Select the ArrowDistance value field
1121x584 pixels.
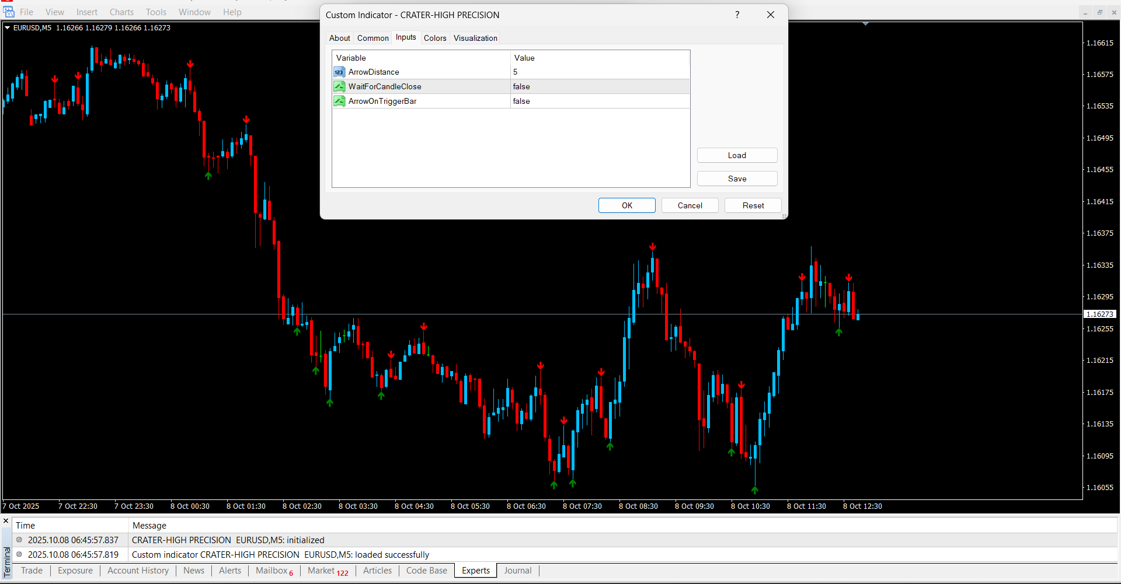[x=599, y=72]
